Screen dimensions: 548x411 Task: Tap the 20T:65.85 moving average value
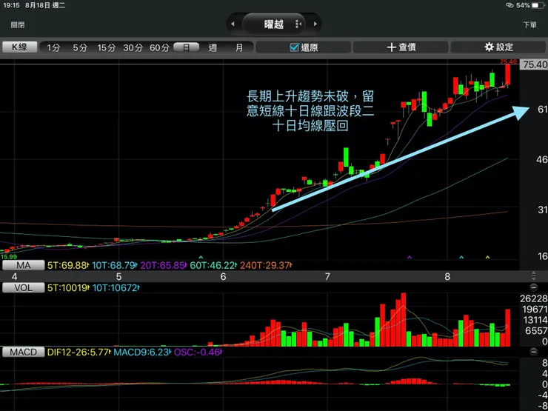pyautogui.click(x=164, y=265)
